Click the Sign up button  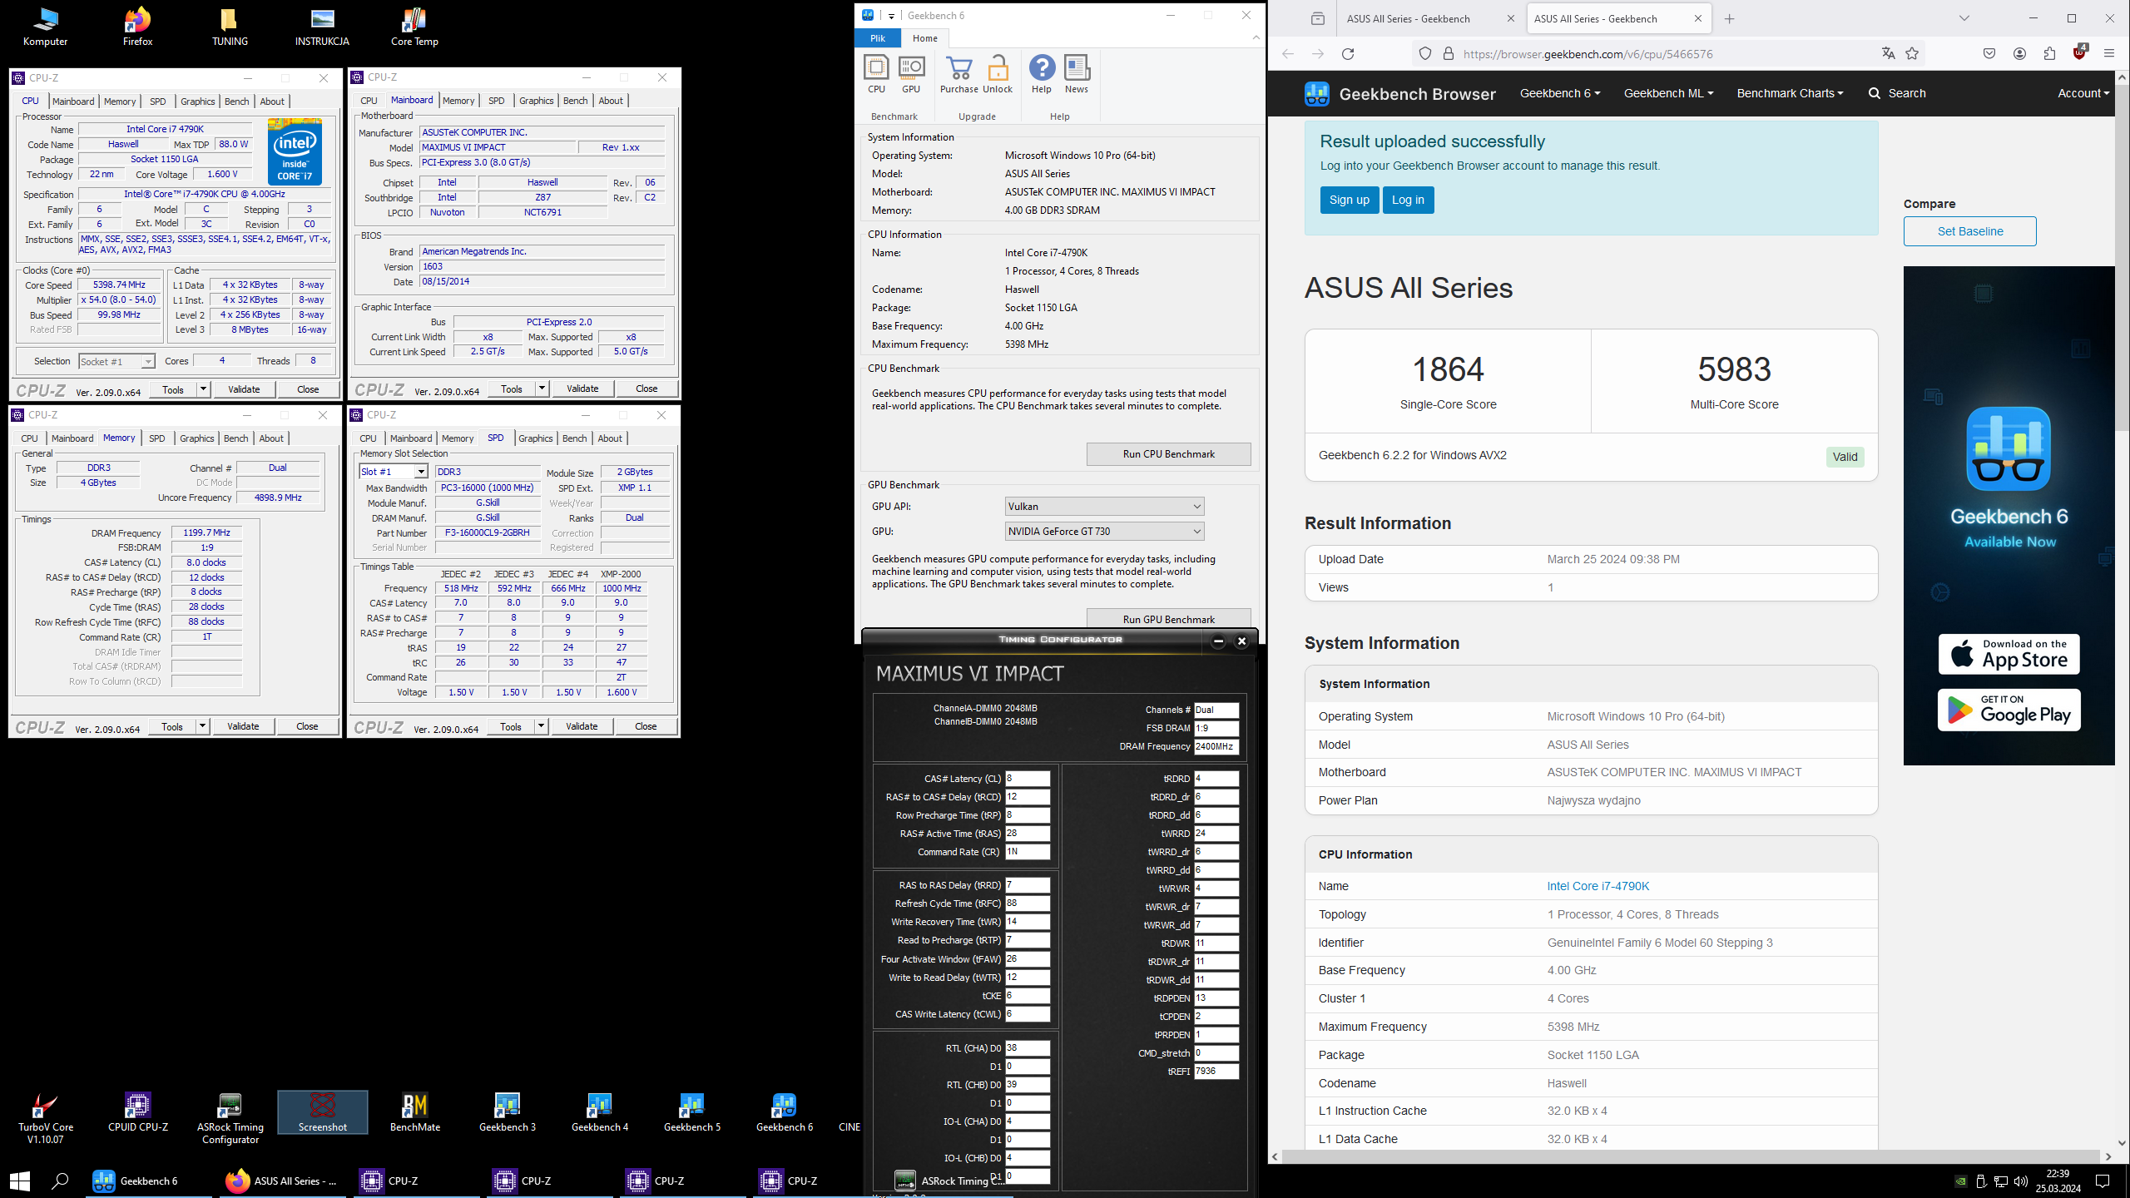tap(1349, 200)
